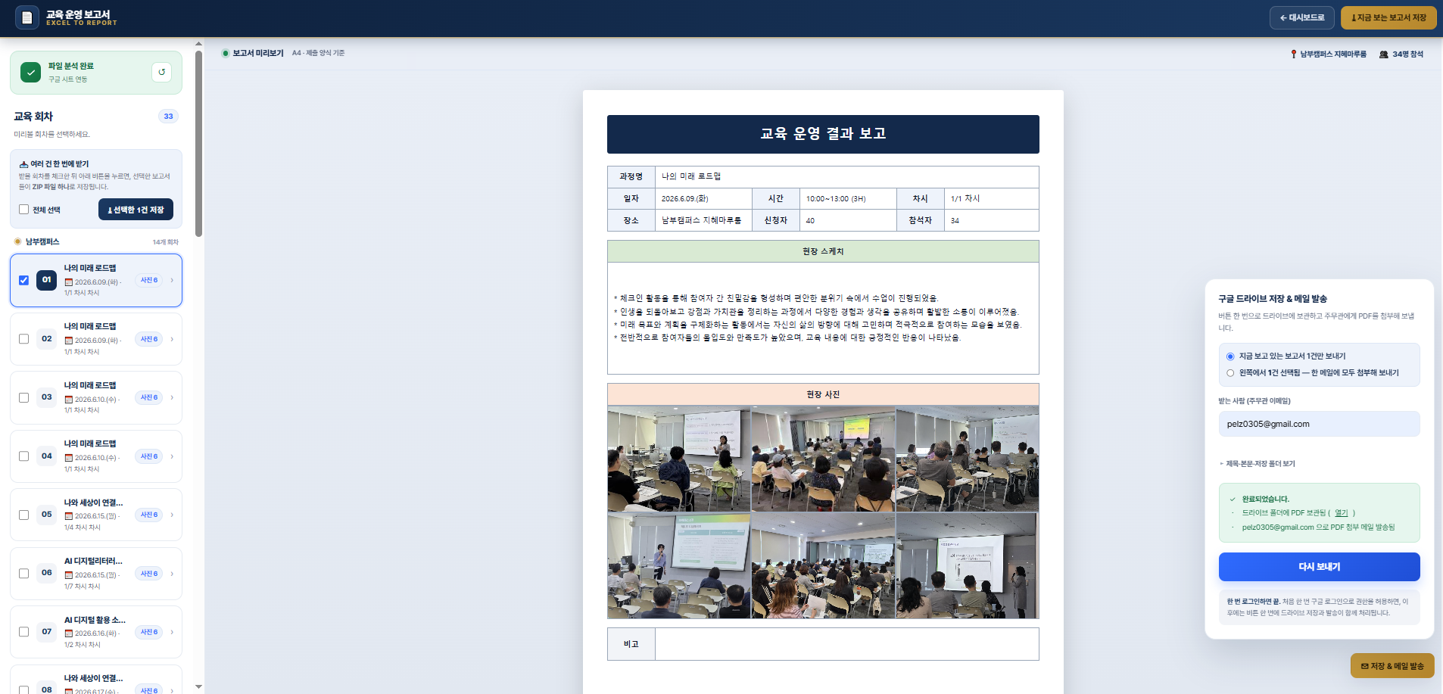1443x694 pixels.
Task: Click the attendees icon beside 34명 참석
Action: [1384, 54]
